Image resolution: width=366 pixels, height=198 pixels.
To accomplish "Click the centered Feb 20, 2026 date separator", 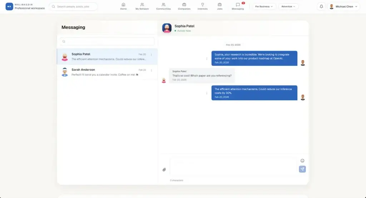I will (233, 45).
